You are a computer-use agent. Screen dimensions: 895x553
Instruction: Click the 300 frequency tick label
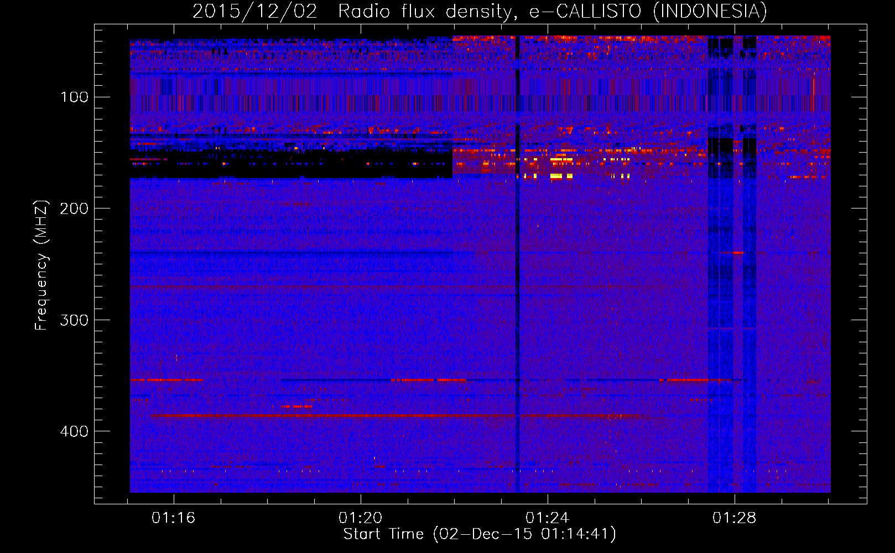pyautogui.click(x=74, y=320)
